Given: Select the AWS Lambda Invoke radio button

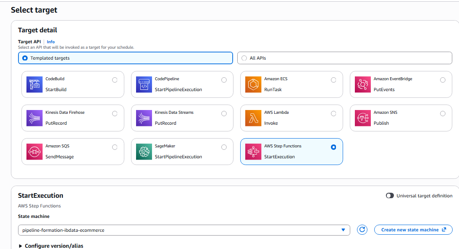Looking at the screenshot, I should point(333,113).
